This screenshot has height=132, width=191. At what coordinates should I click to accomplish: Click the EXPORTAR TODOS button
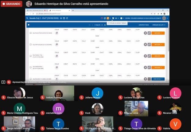[x=143, y=25]
